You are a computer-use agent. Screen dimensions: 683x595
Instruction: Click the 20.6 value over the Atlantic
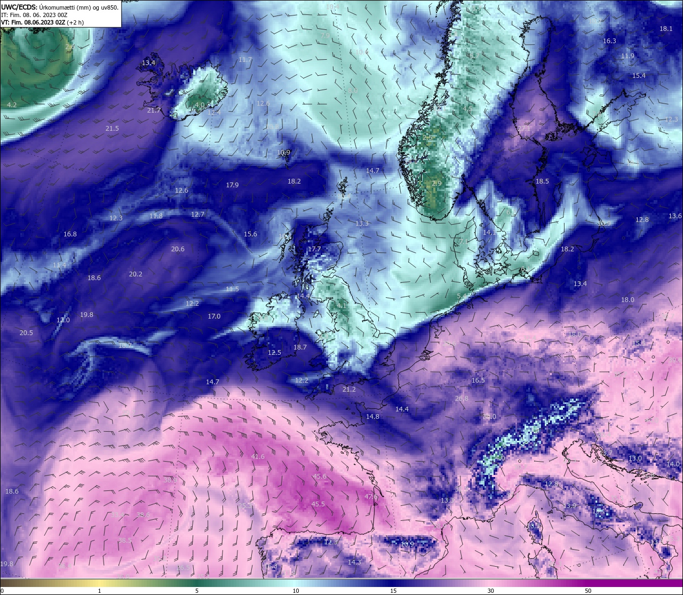point(178,249)
